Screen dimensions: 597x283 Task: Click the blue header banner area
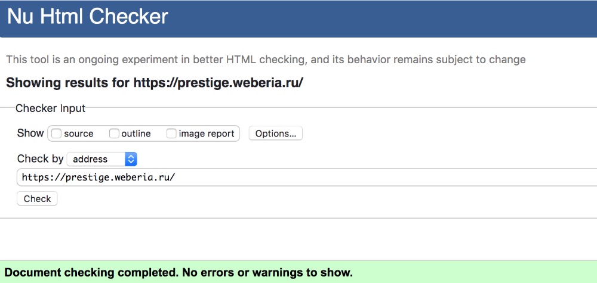[x=388, y=18]
